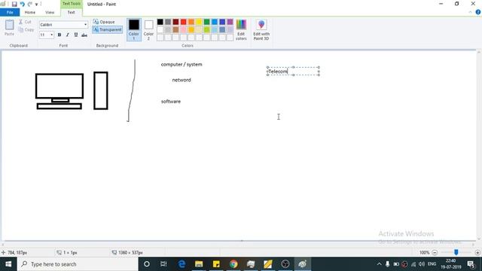Open the File menu
The width and height of the screenshot is (482, 271).
point(10,12)
